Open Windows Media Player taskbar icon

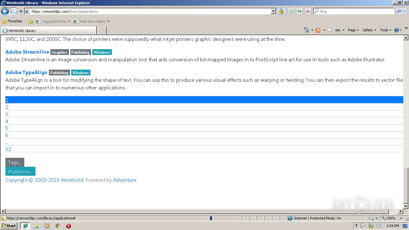tap(47, 226)
